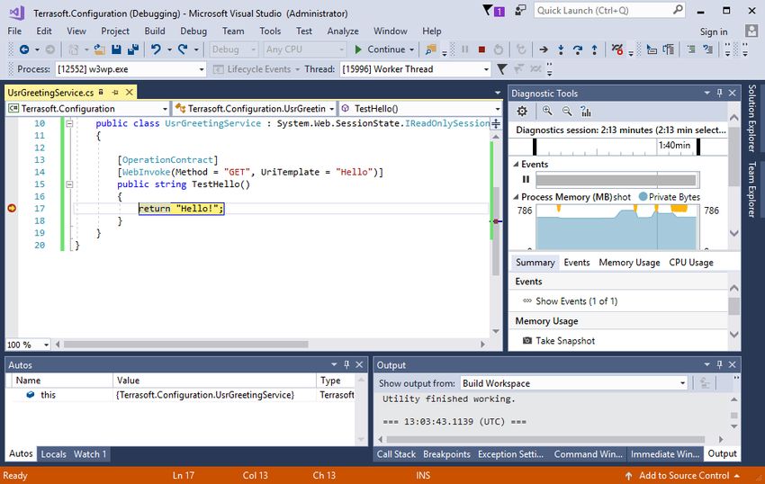This screenshot has height=484, width=765.
Task: Collapse the class outline at line 10
Action: (69, 123)
